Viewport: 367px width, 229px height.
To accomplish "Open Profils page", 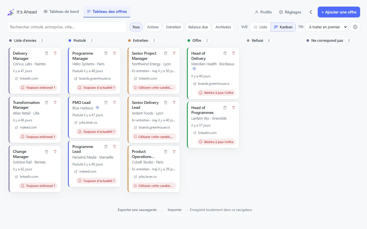I will (263, 12).
